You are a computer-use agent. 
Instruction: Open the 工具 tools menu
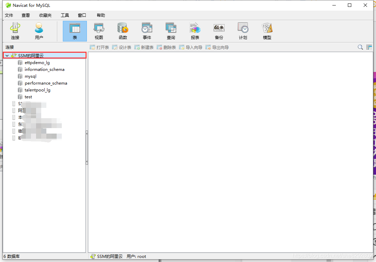click(65, 15)
